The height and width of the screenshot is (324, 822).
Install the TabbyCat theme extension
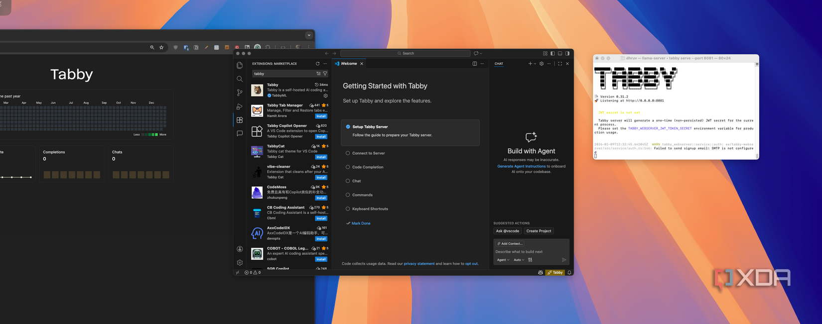[321, 157]
